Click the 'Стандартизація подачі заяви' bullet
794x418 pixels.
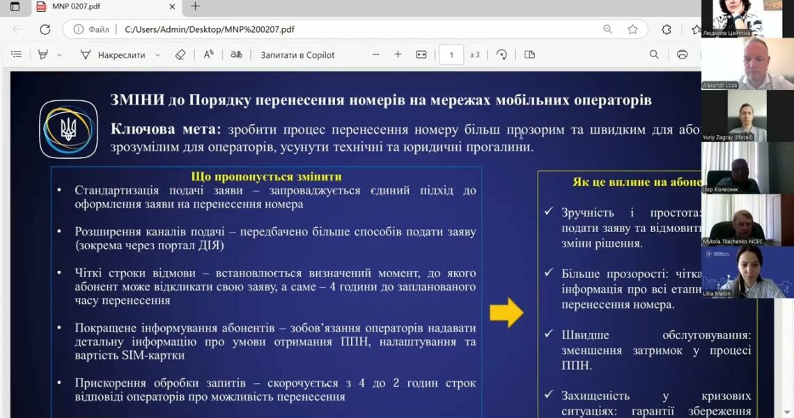pyautogui.click(x=275, y=197)
